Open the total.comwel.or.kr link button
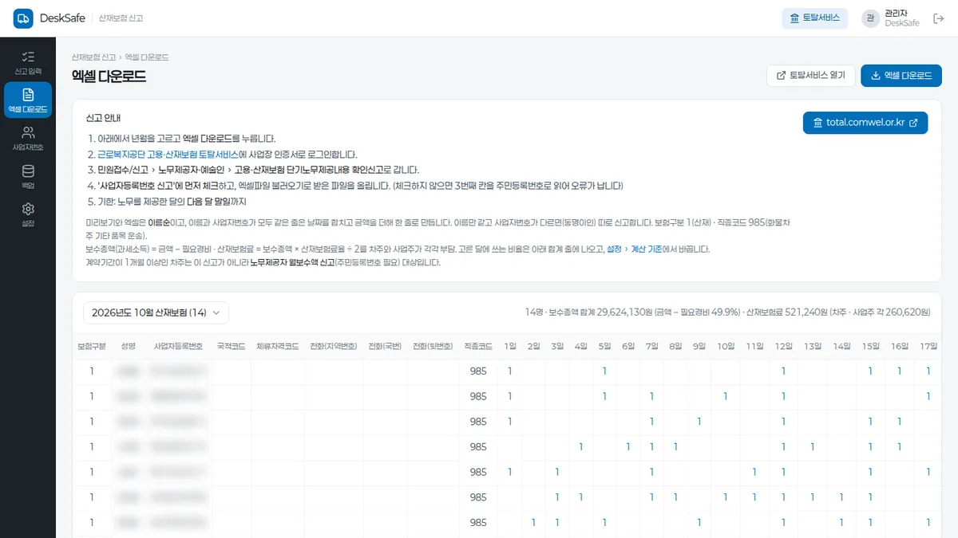Viewport: 958px width, 538px height. point(865,123)
